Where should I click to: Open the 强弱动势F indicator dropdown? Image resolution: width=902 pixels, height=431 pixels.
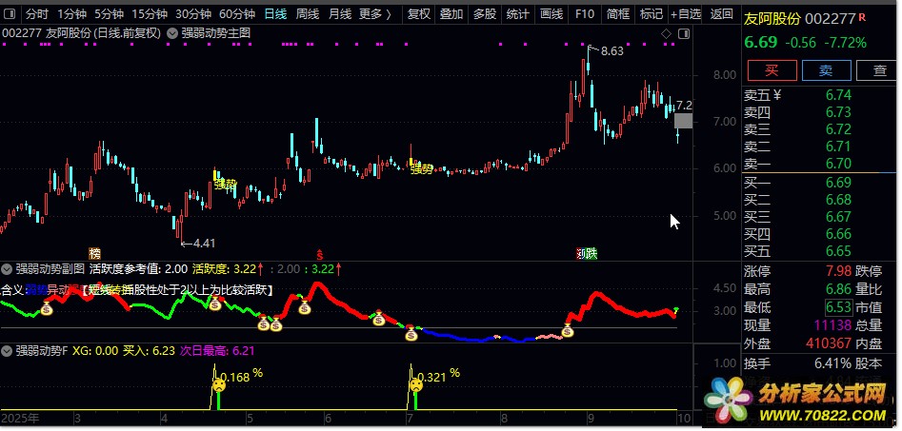point(7,350)
